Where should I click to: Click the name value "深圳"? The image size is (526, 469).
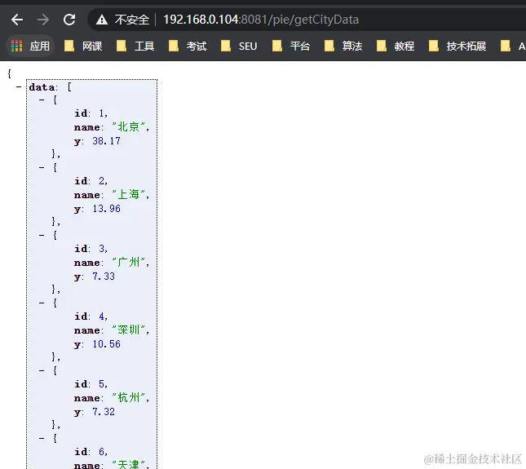pyautogui.click(x=129, y=330)
